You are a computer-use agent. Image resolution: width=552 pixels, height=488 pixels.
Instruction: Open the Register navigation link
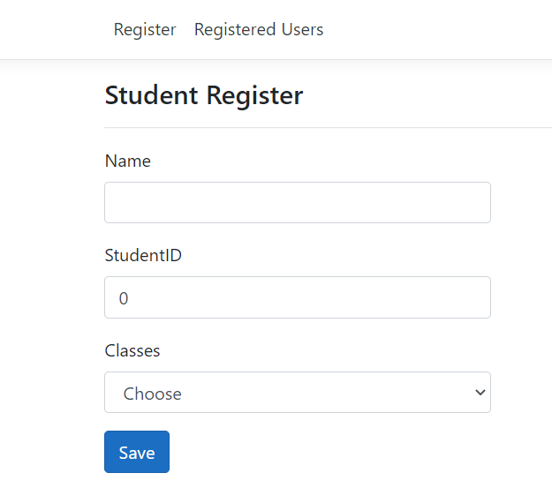145,30
